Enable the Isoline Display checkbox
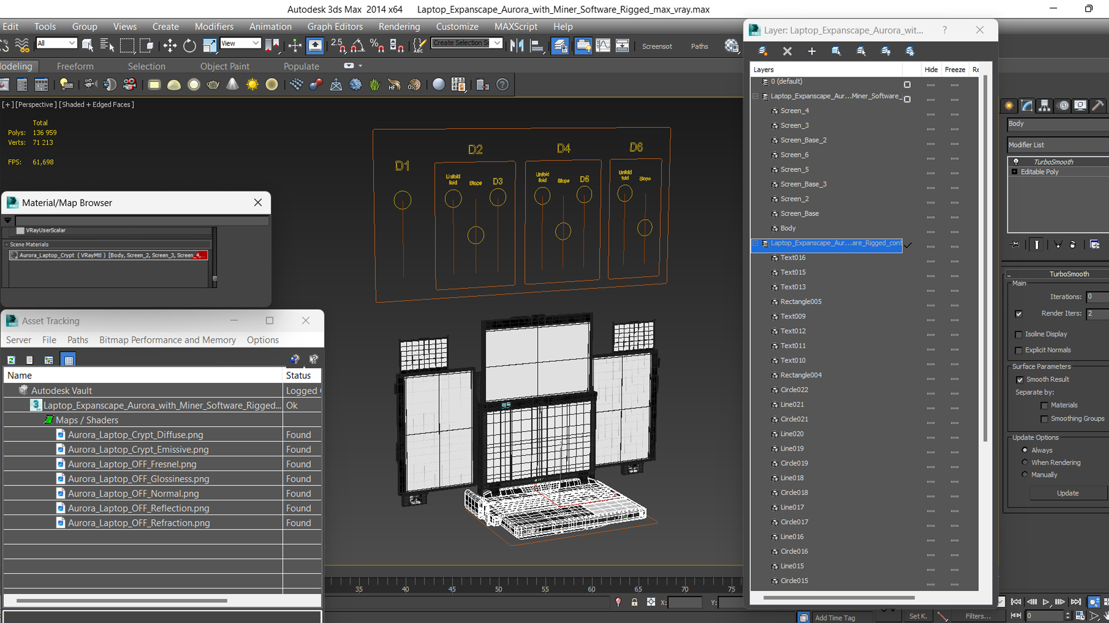Screen dimensions: 1109x623 1019,335
